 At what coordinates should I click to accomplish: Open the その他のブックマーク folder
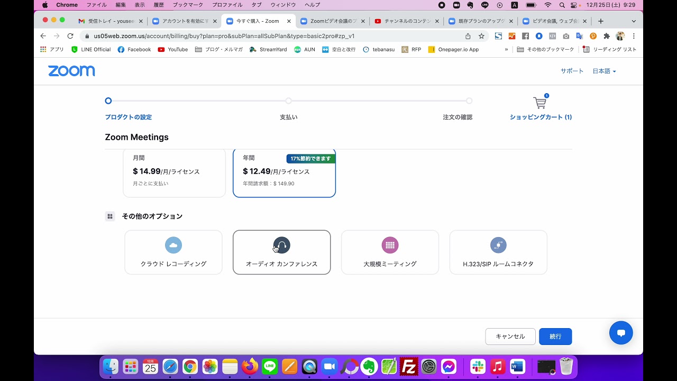(x=545, y=49)
